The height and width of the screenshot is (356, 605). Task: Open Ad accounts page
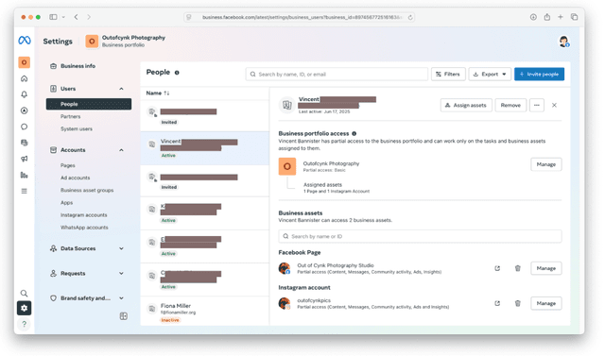pyautogui.click(x=76, y=178)
